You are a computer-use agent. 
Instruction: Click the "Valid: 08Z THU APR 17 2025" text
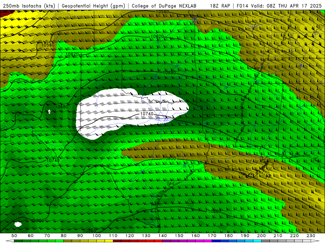click(286, 6)
